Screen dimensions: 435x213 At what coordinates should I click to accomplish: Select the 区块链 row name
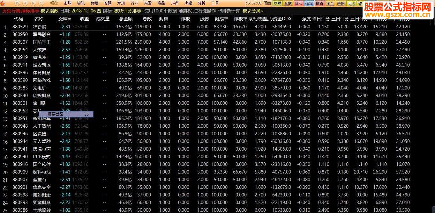pos(40,134)
